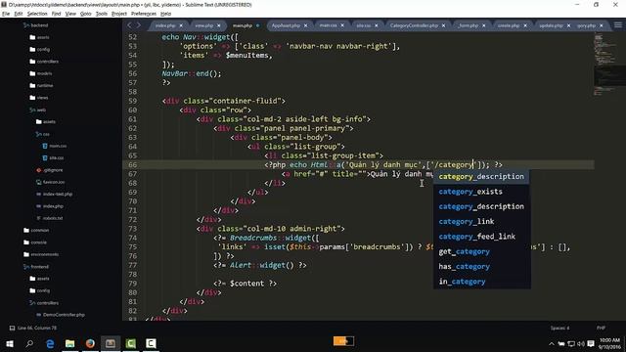Go to previous tab with left arrow
The width and height of the screenshot is (626, 352).
pyautogui.click(x=129, y=25)
